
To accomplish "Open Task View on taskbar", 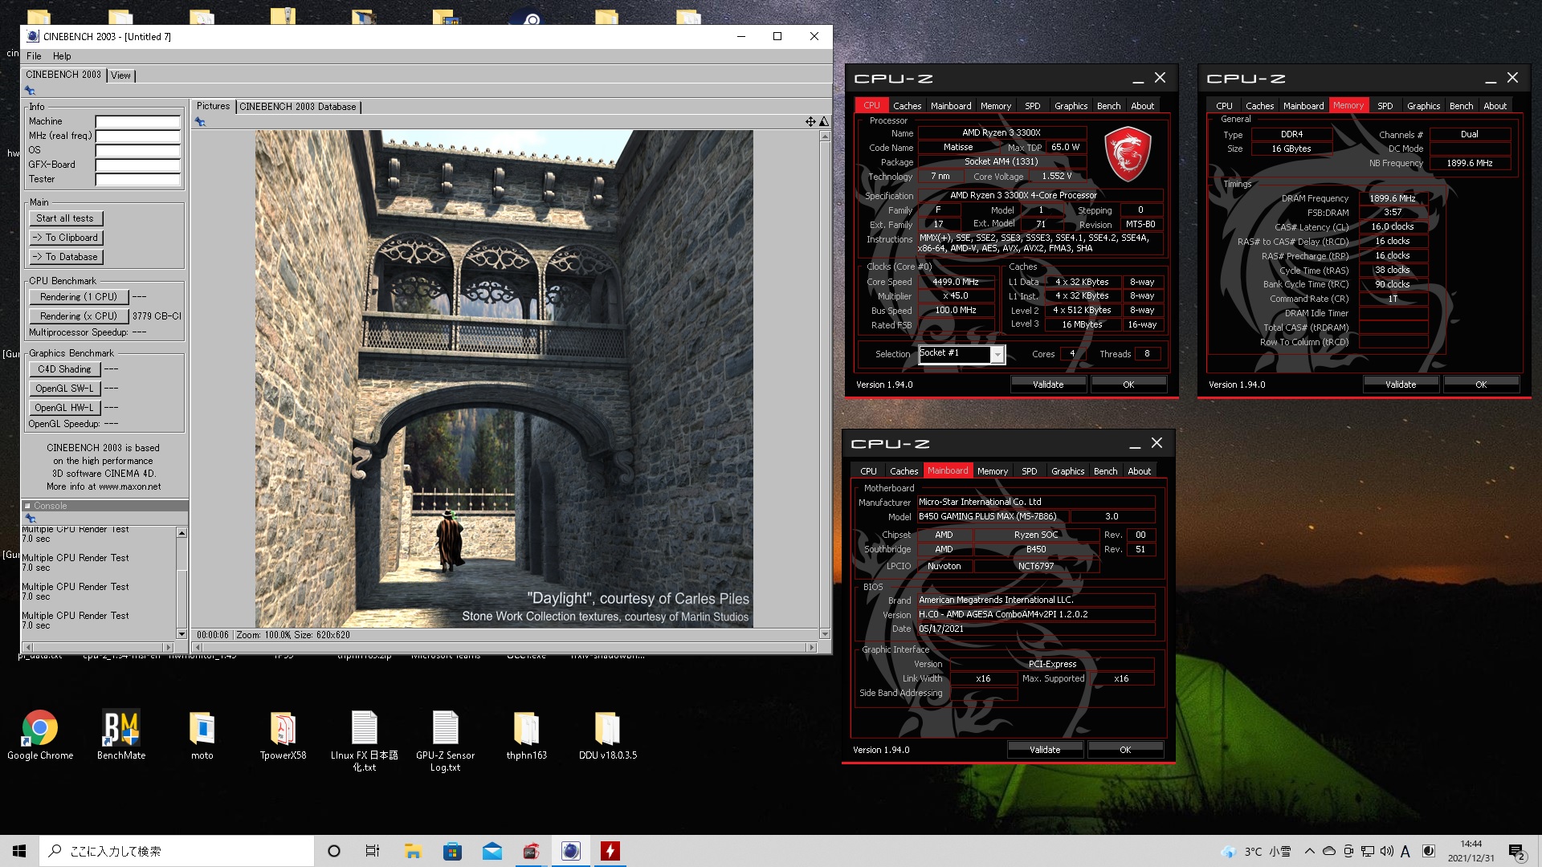I will pos(372,851).
